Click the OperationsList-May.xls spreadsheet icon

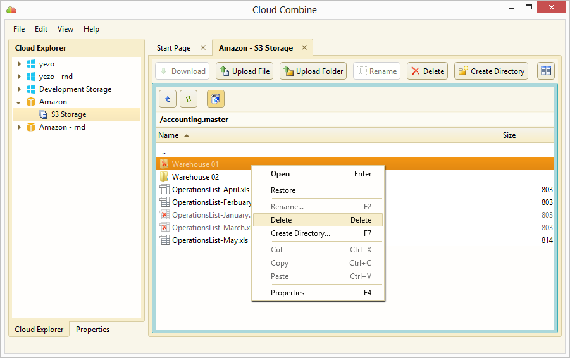coord(164,240)
